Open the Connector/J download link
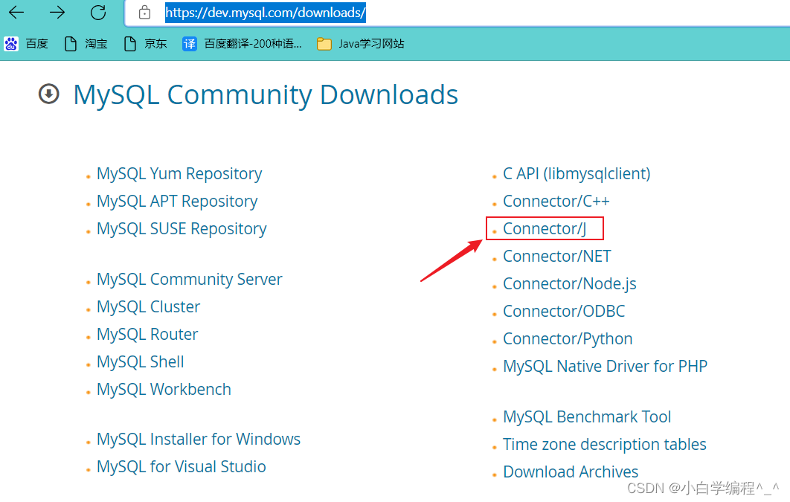This screenshot has height=502, width=790. [545, 228]
